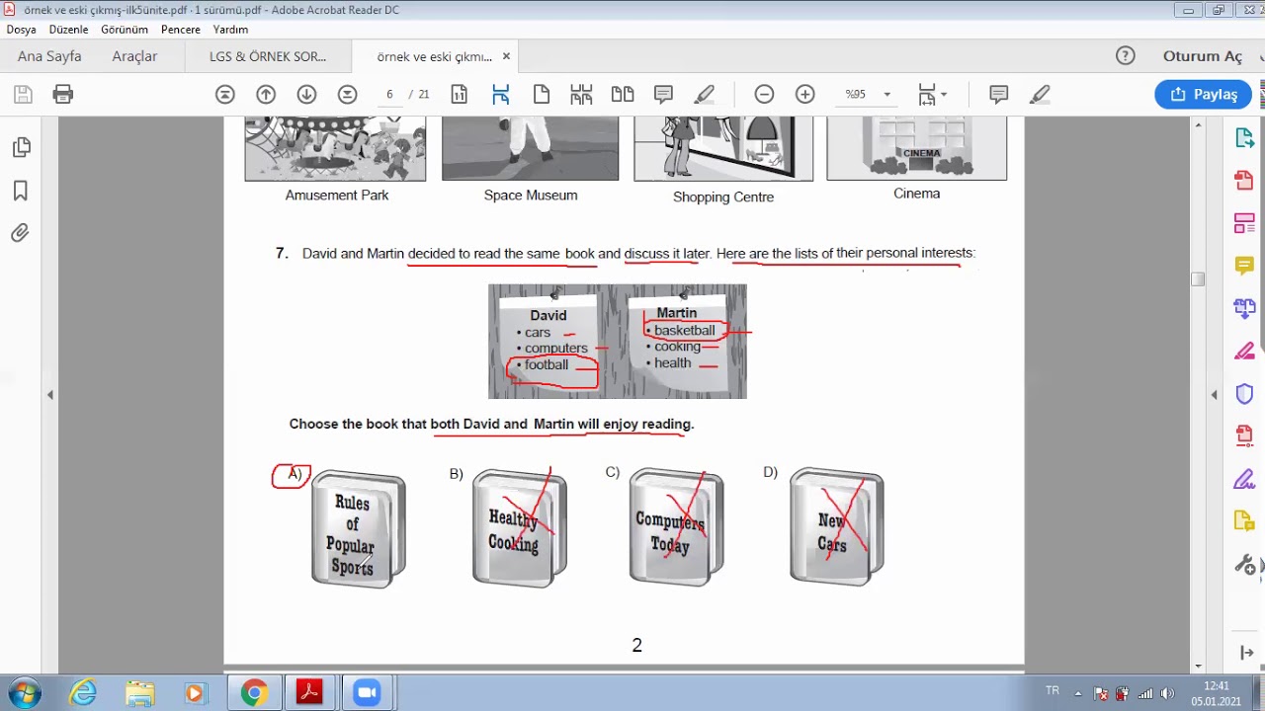The image size is (1265, 711).
Task: Open the Help question mark icon
Action: click(x=1125, y=56)
